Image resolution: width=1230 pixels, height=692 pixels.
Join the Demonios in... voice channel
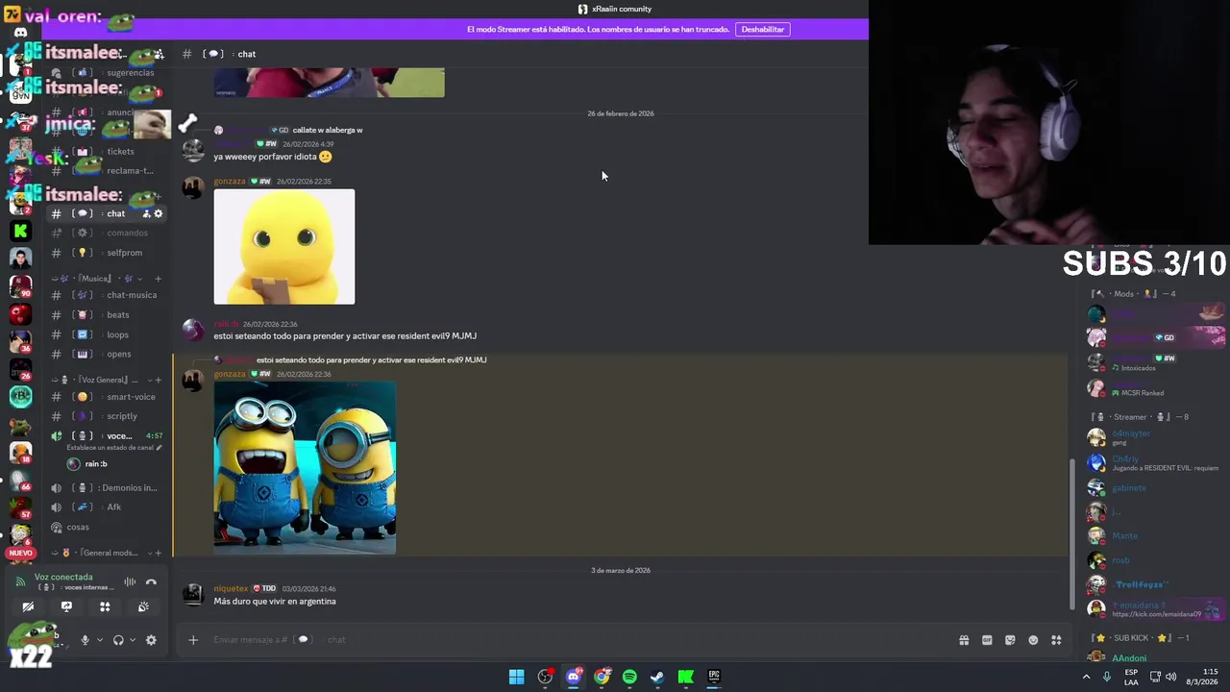[x=109, y=488]
